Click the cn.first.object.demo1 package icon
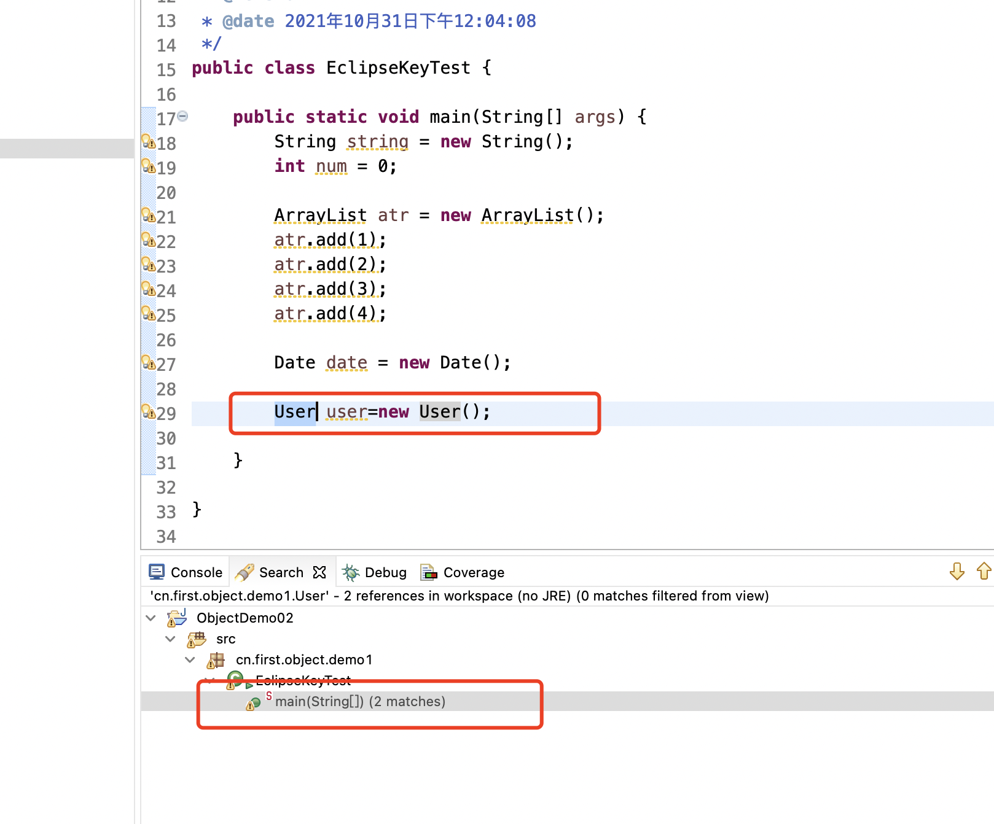 [216, 660]
